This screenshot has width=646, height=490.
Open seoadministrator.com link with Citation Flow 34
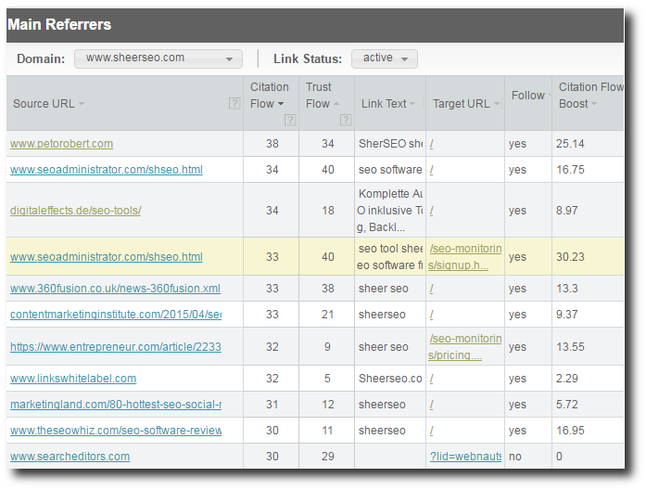107,170
